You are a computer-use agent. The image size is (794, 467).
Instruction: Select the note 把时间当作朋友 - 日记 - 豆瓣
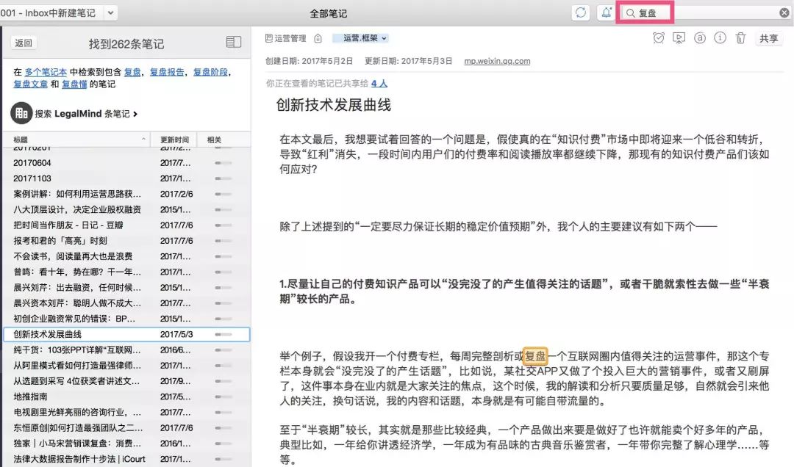coord(126,225)
